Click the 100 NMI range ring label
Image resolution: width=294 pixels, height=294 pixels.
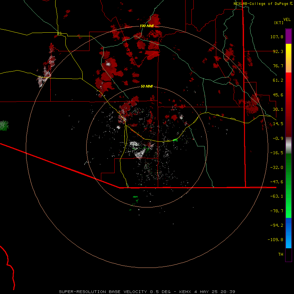coord(147,26)
